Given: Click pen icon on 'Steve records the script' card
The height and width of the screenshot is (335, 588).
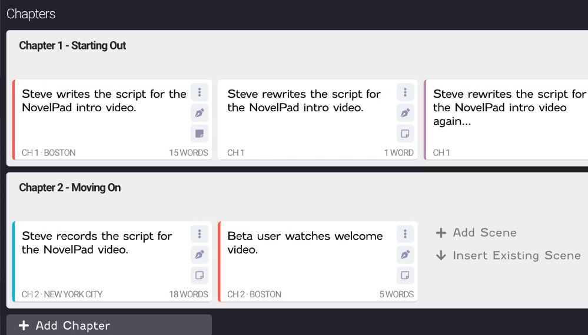Looking at the screenshot, I should pos(200,255).
